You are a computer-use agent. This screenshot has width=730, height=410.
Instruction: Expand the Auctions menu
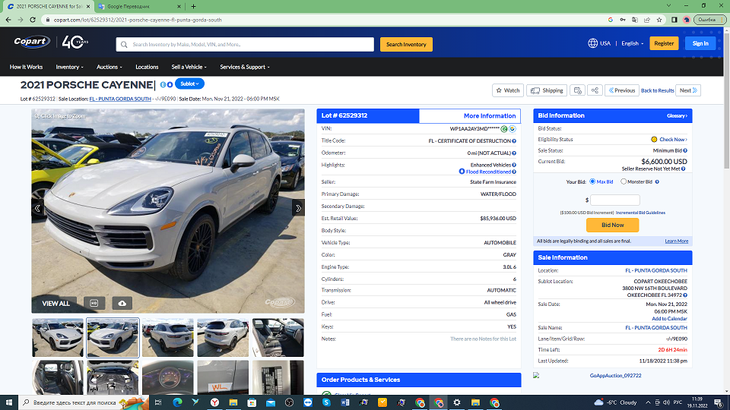(x=109, y=67)
